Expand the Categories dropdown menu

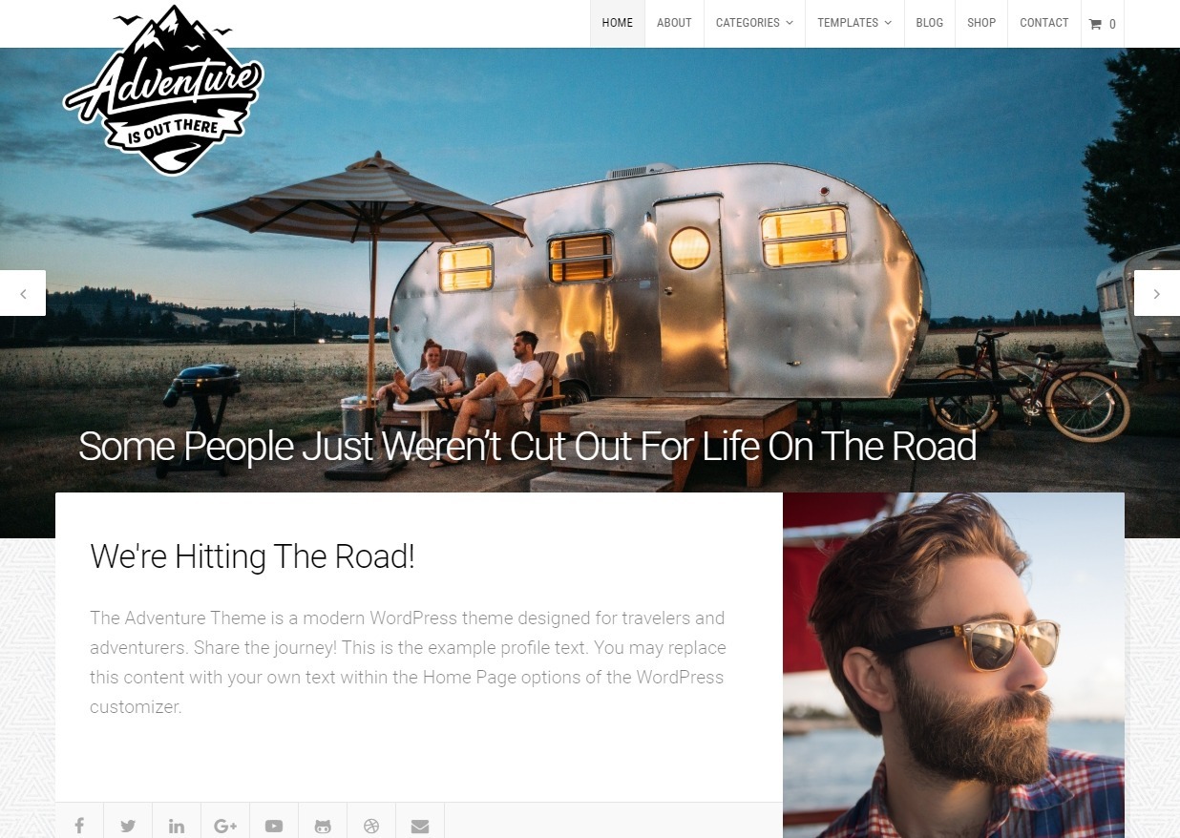pos(754,23)
